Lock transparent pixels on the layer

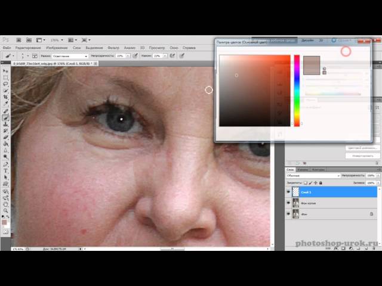(306, 183)
